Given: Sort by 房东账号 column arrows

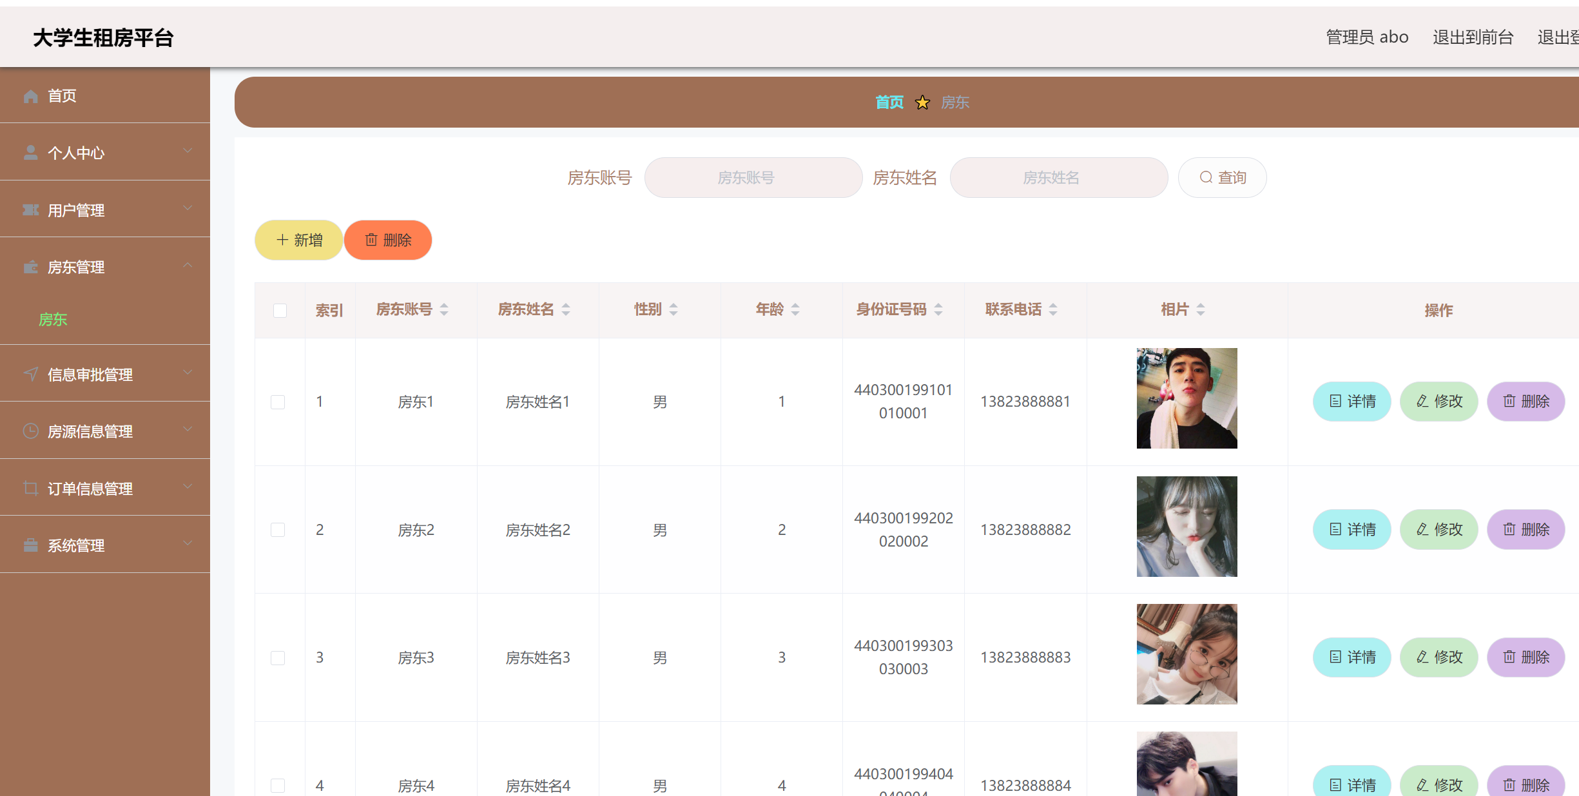Looking at the screenshot, I should [444, 309].
